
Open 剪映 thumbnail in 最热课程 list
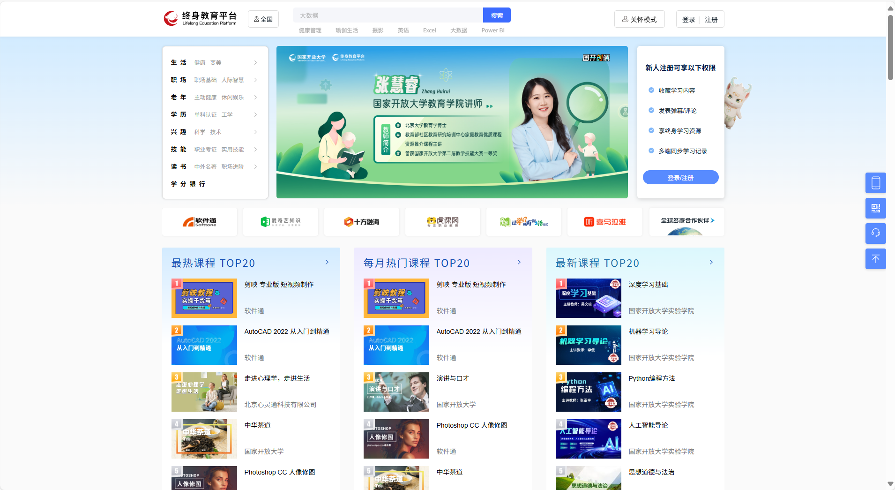coord(204,298)
